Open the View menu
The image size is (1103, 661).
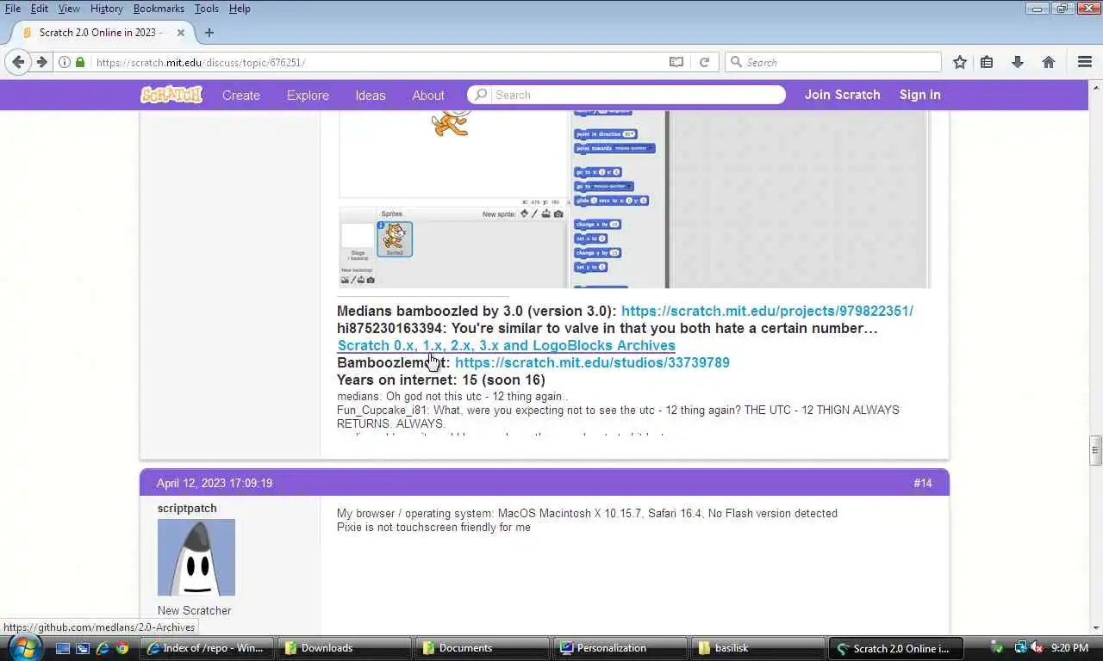[69, 9]
